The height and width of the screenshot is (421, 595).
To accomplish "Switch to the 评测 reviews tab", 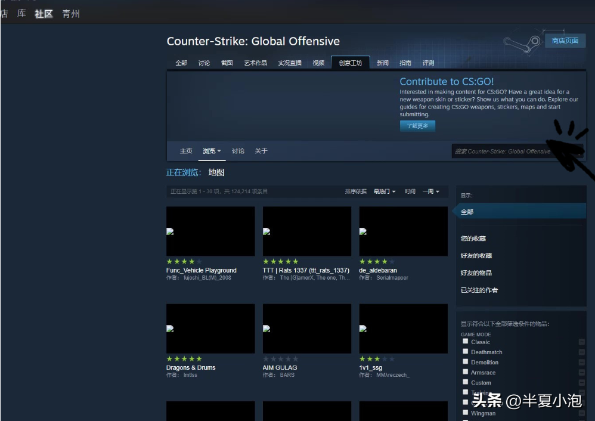I will pos(429,63).
